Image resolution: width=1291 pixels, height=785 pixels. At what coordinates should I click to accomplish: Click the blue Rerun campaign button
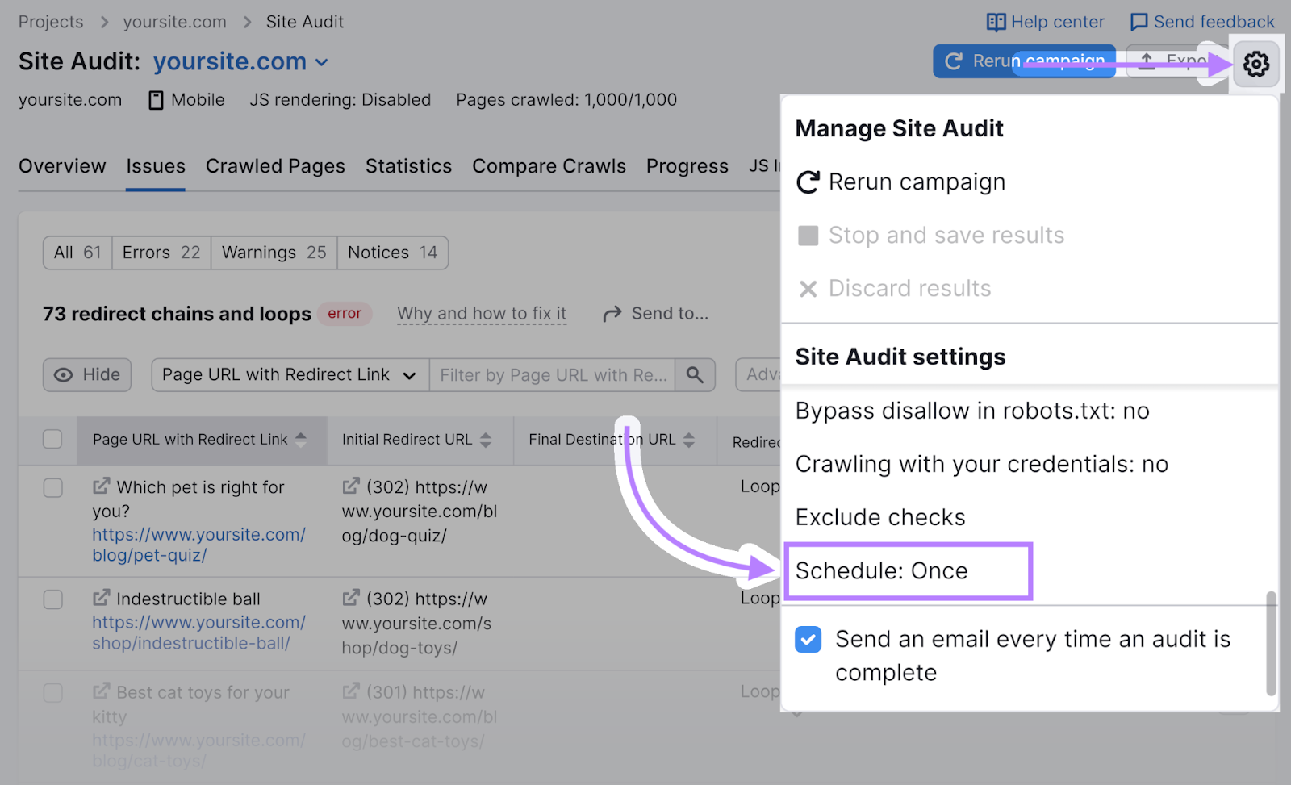1024,61
